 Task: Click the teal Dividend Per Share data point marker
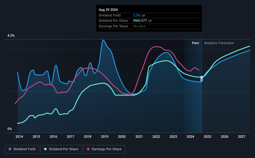pos(202,77)
